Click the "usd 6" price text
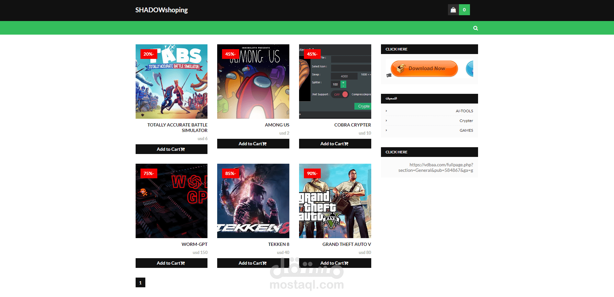The image size is (614, 297). click(x=203, y=138)
